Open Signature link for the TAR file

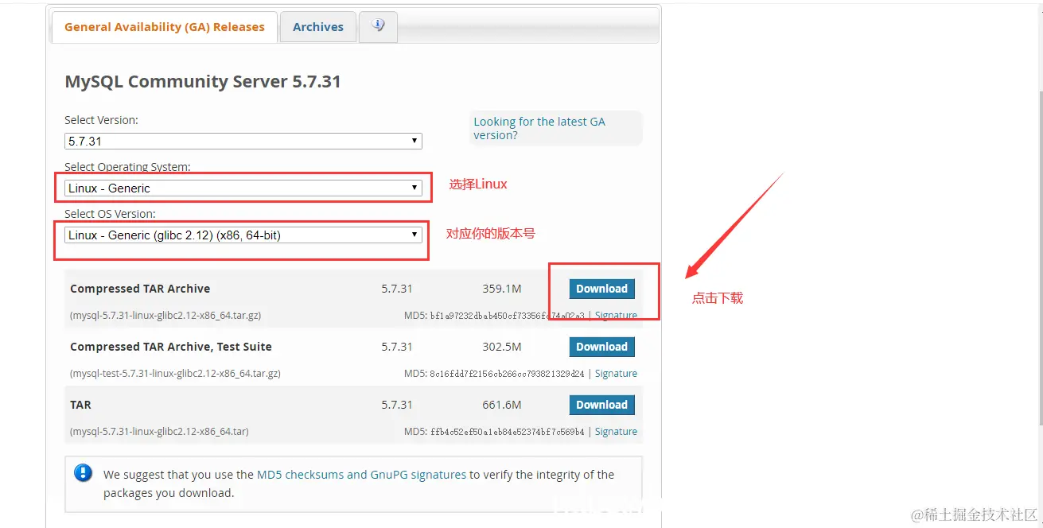pyautogui.click(x=616, y=432)
